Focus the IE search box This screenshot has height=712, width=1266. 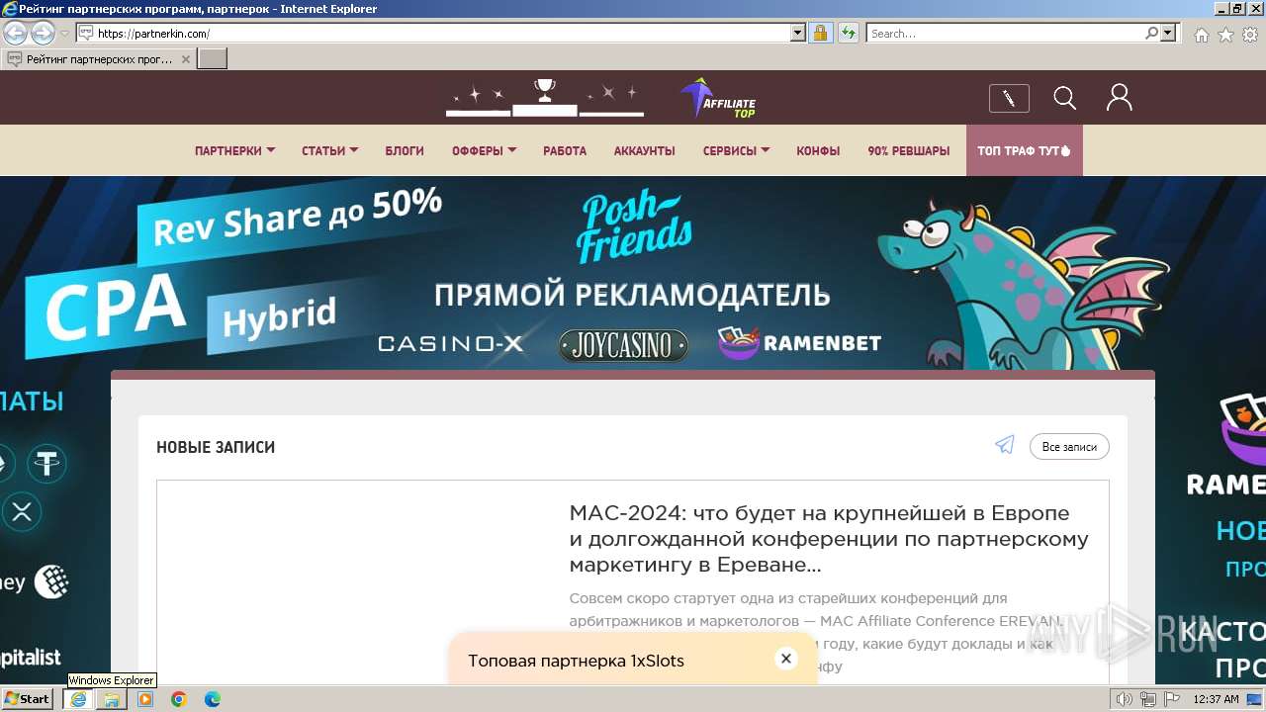1006,33
